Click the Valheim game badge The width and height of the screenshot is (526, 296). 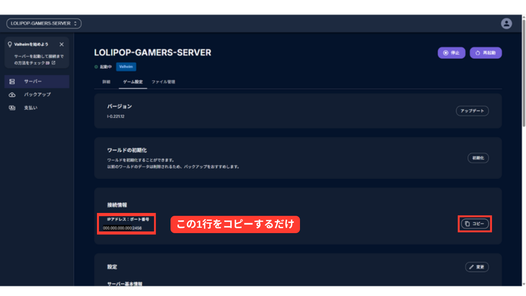pyautogui.click(x=126, y=67)
